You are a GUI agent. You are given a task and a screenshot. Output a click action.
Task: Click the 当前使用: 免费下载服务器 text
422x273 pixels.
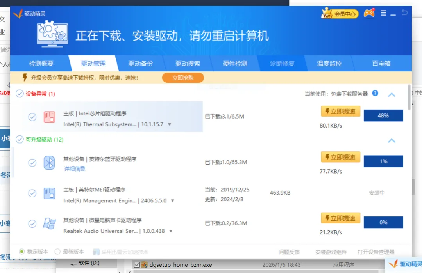[x=336, y=94]
